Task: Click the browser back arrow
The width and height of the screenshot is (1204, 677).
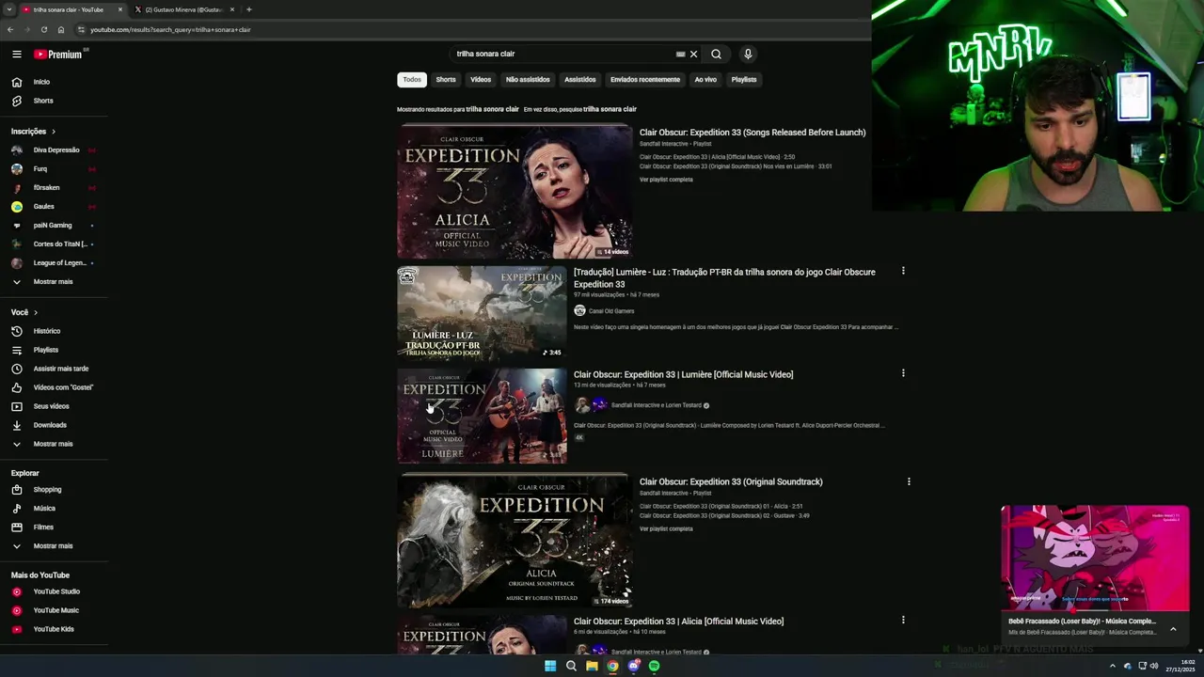Action: tap(10, 29)
